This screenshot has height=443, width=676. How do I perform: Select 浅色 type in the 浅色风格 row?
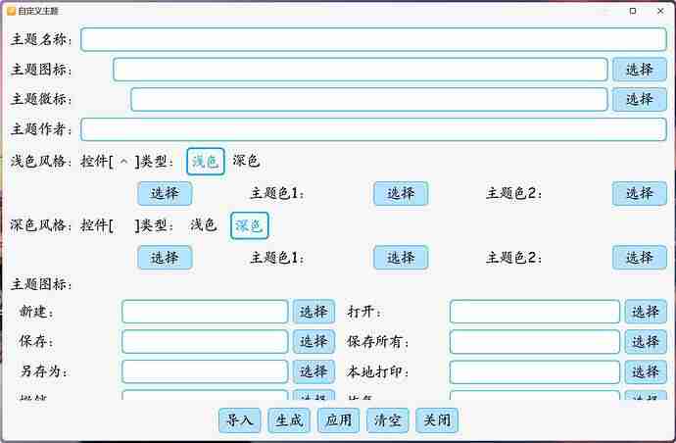[206, 162]
